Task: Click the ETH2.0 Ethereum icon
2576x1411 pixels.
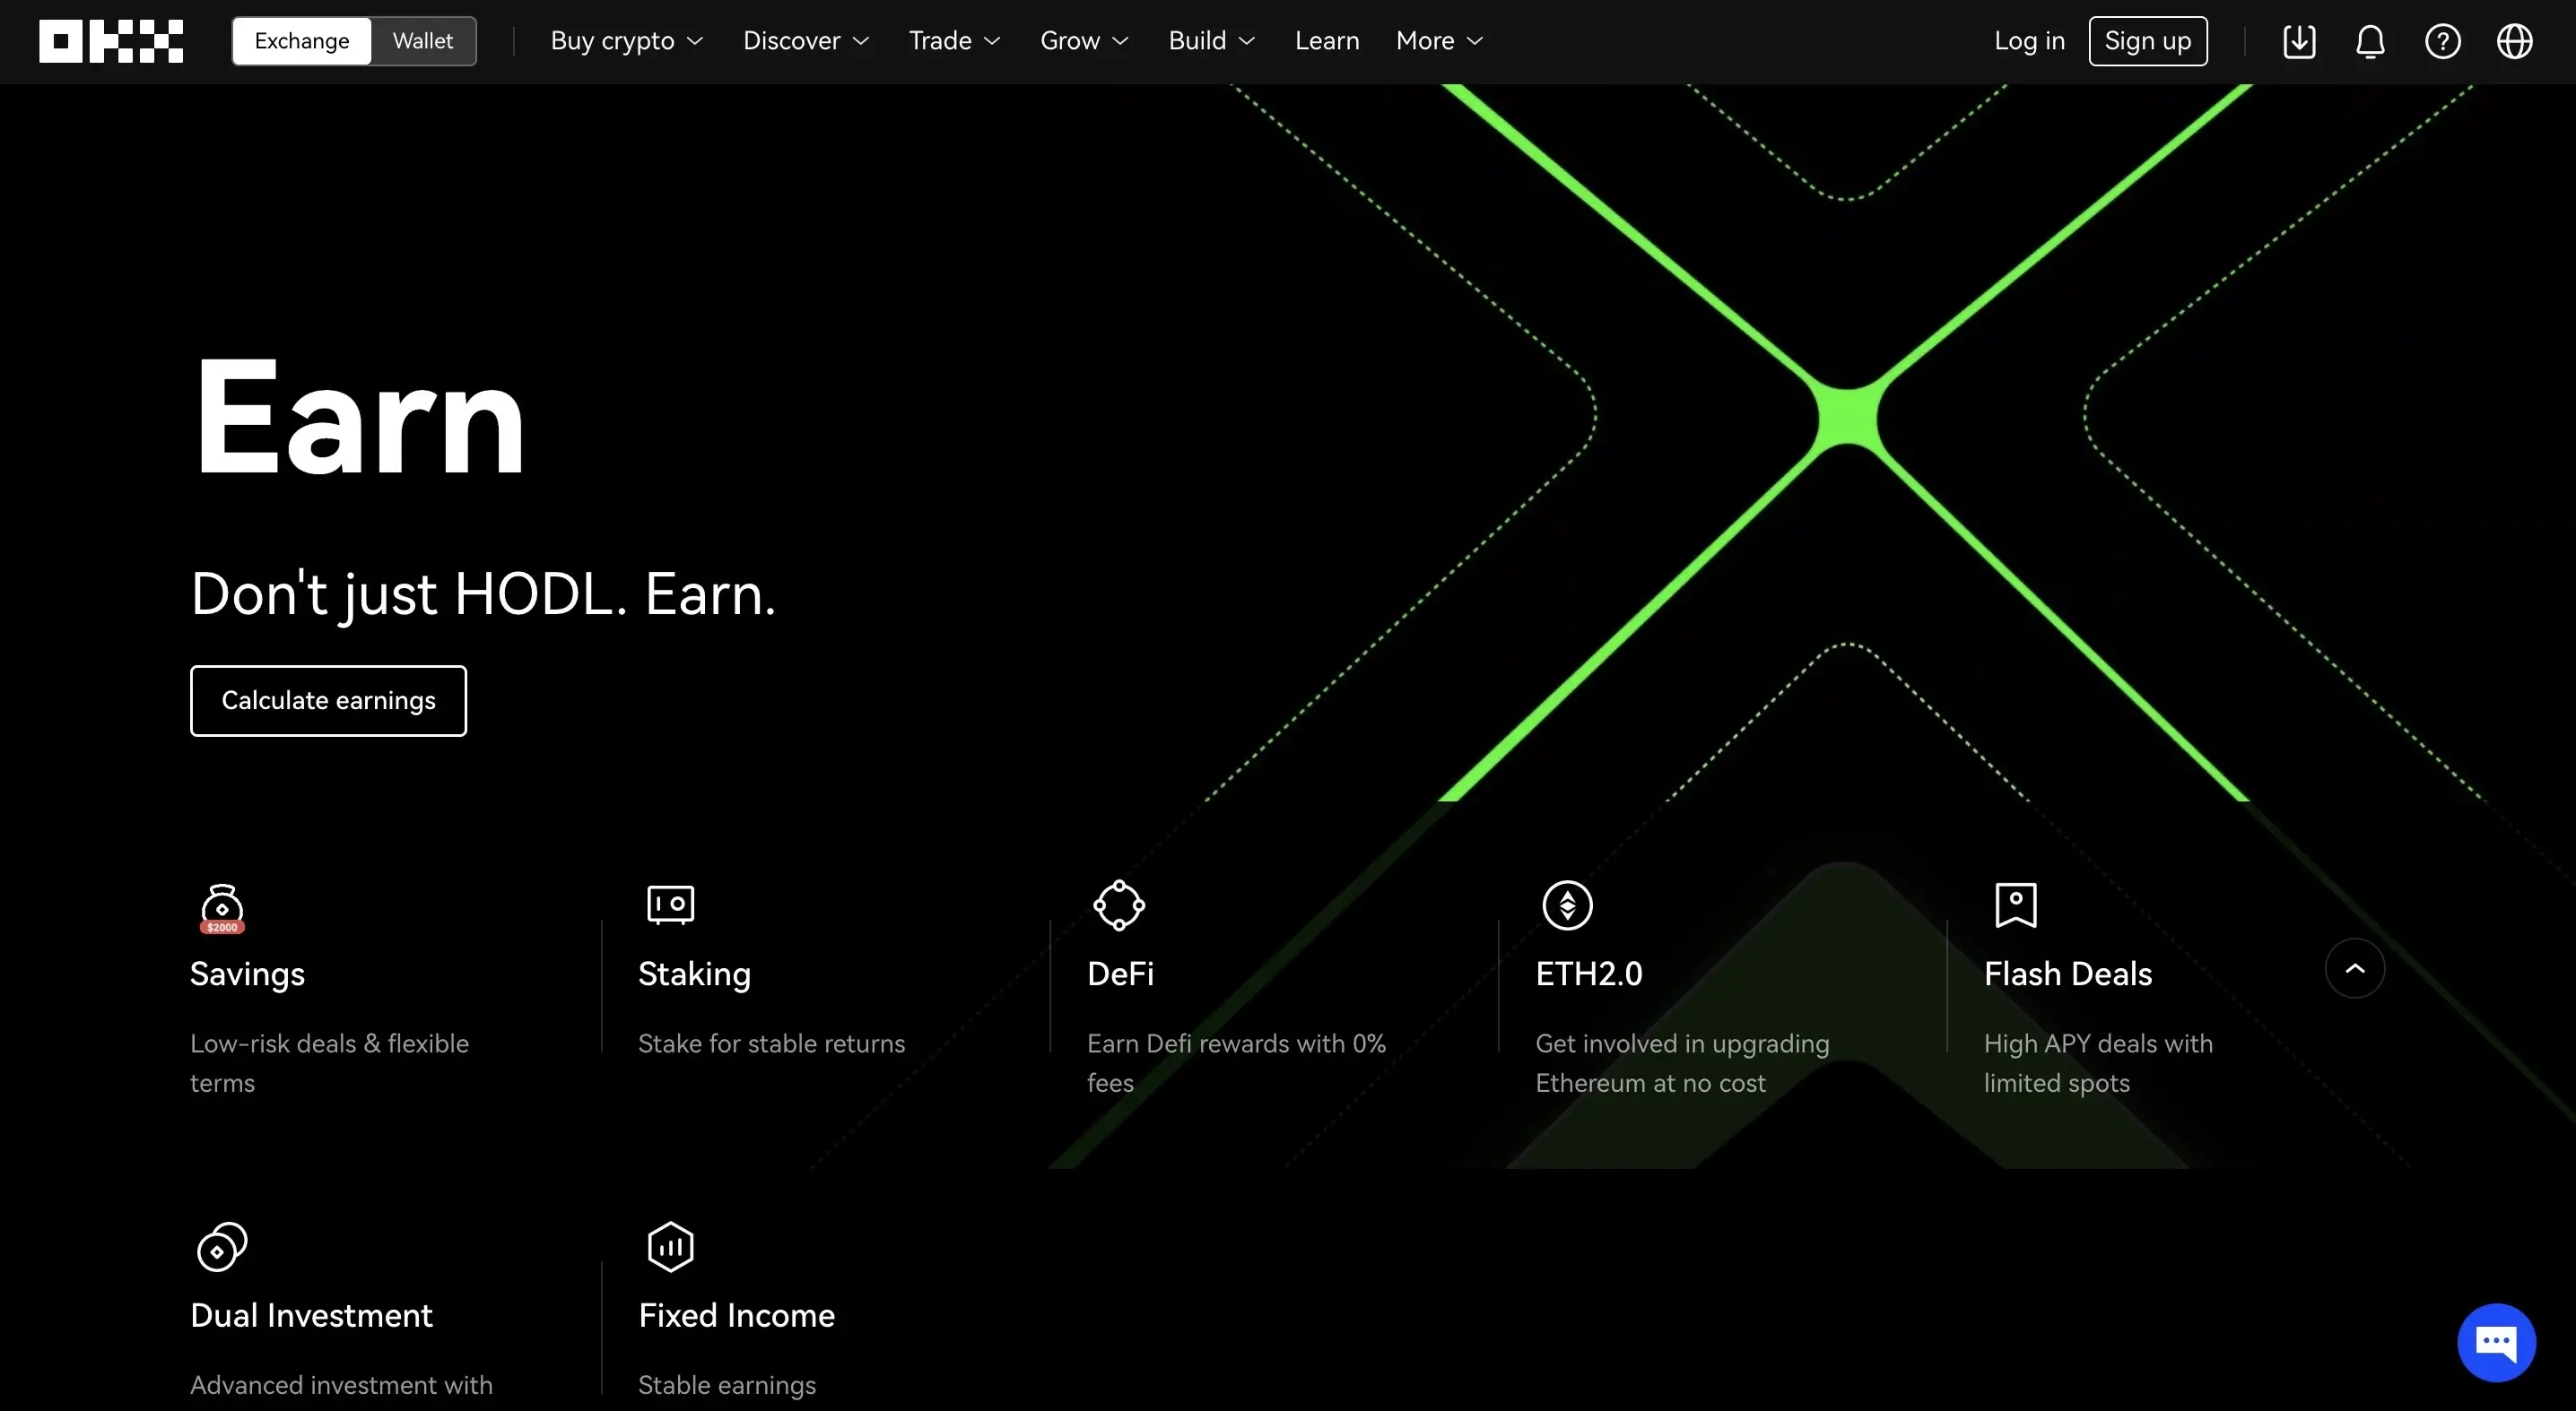Action: pyautogui.click(x=1567, y=905)
